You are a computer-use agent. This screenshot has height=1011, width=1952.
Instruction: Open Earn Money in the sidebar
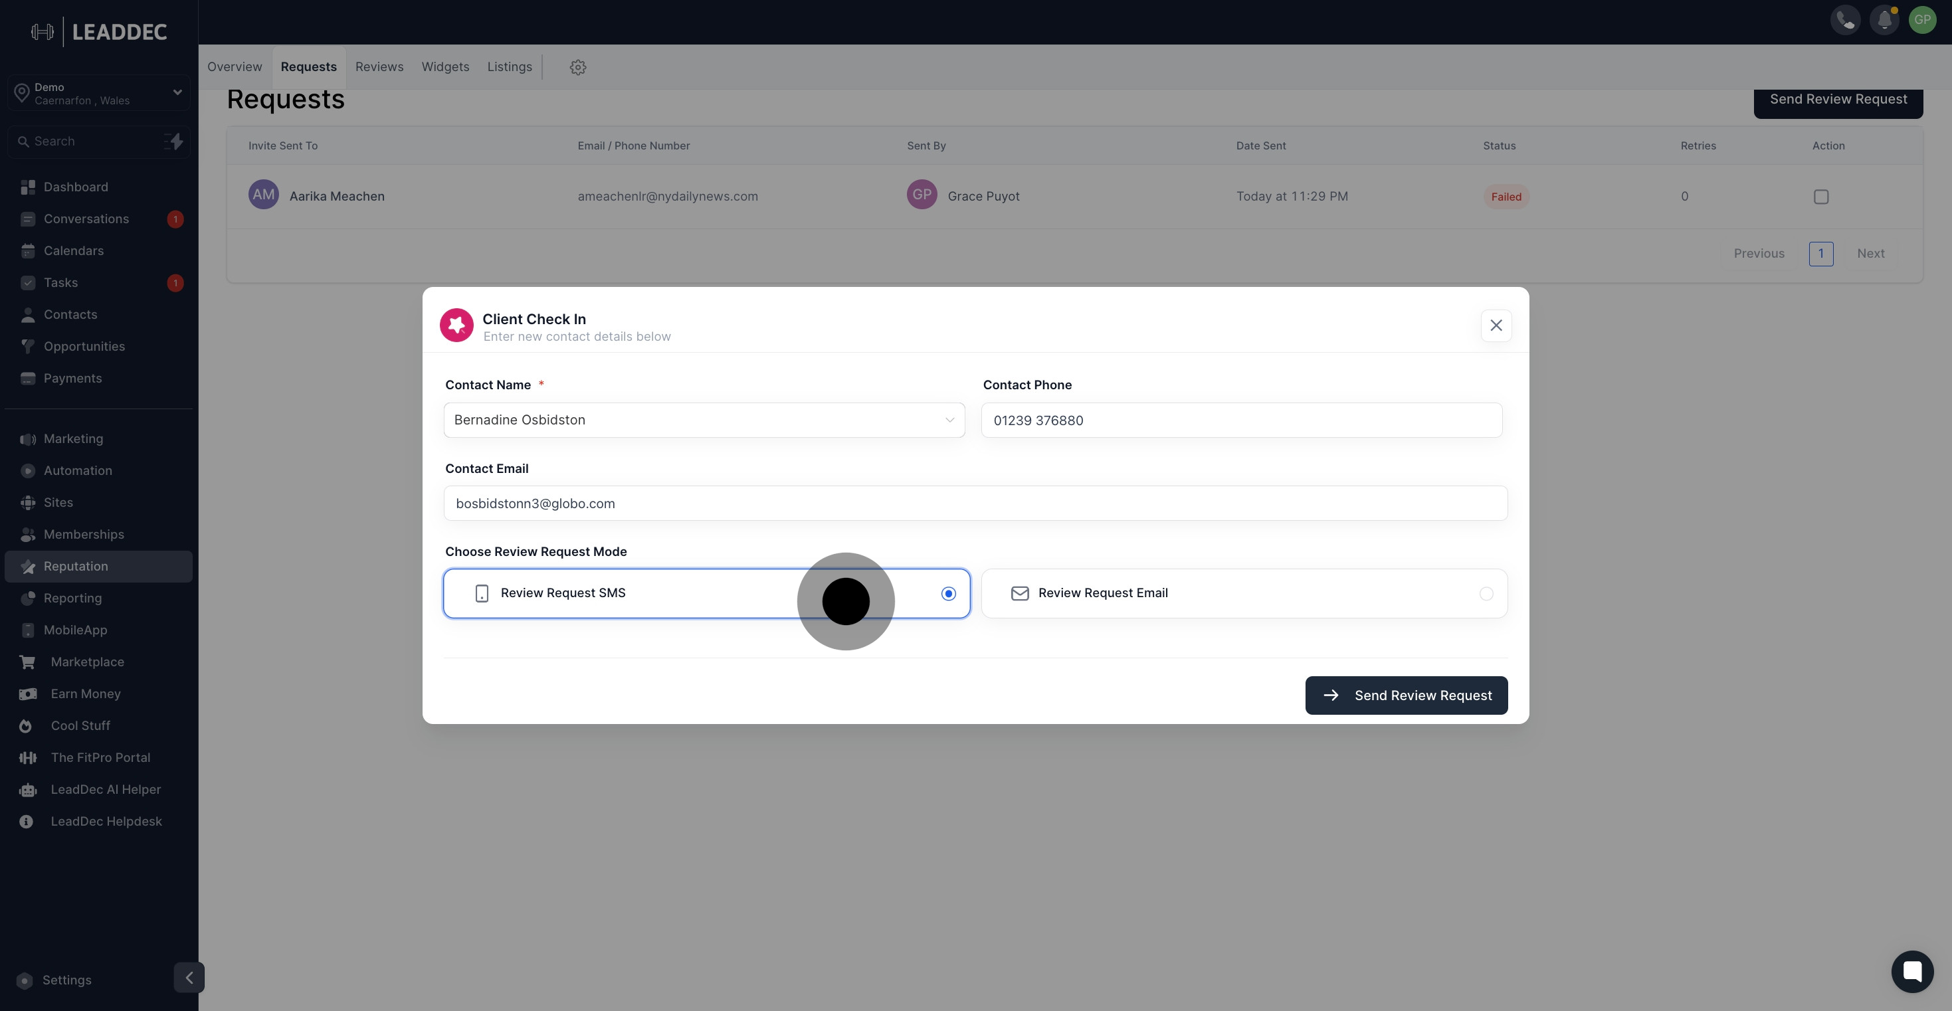click(98, 693)
